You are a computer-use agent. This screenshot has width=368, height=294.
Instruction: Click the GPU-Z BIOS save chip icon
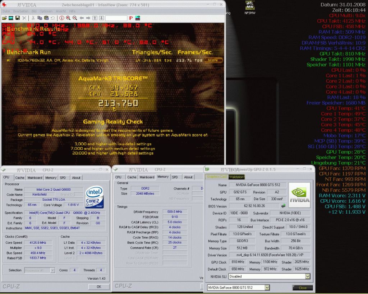pos(283,206)
